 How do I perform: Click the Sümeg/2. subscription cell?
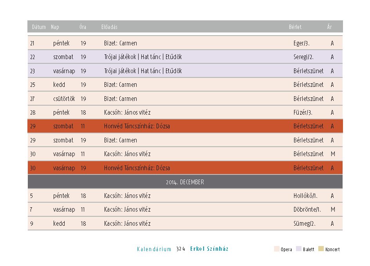304,223
